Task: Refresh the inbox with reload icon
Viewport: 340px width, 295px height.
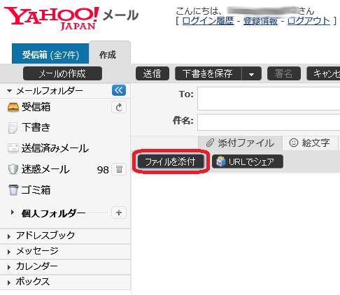Action: 119,107
